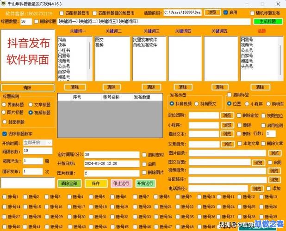286x231 pixels.
Task: Browse for 定位团购 file
Action: pyautogui.click(x=227, y=115)
